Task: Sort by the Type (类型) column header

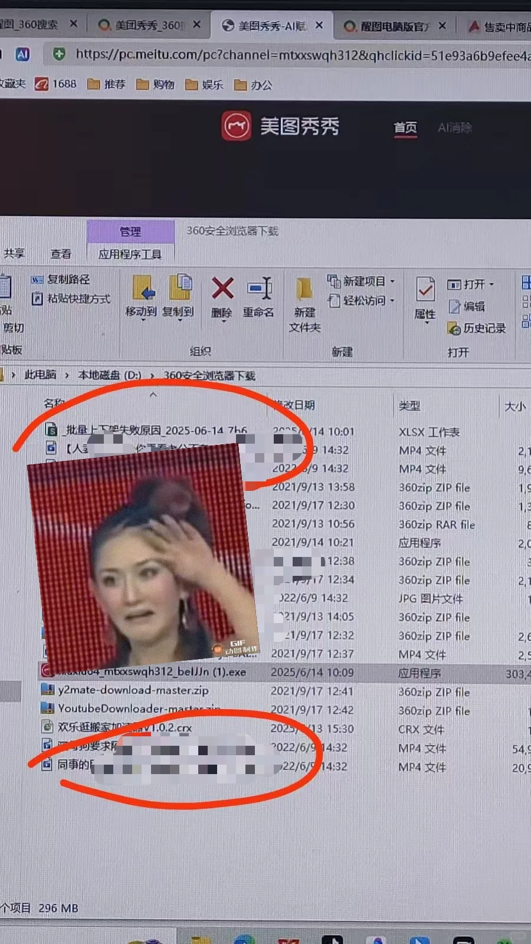Action: point(409,405)
